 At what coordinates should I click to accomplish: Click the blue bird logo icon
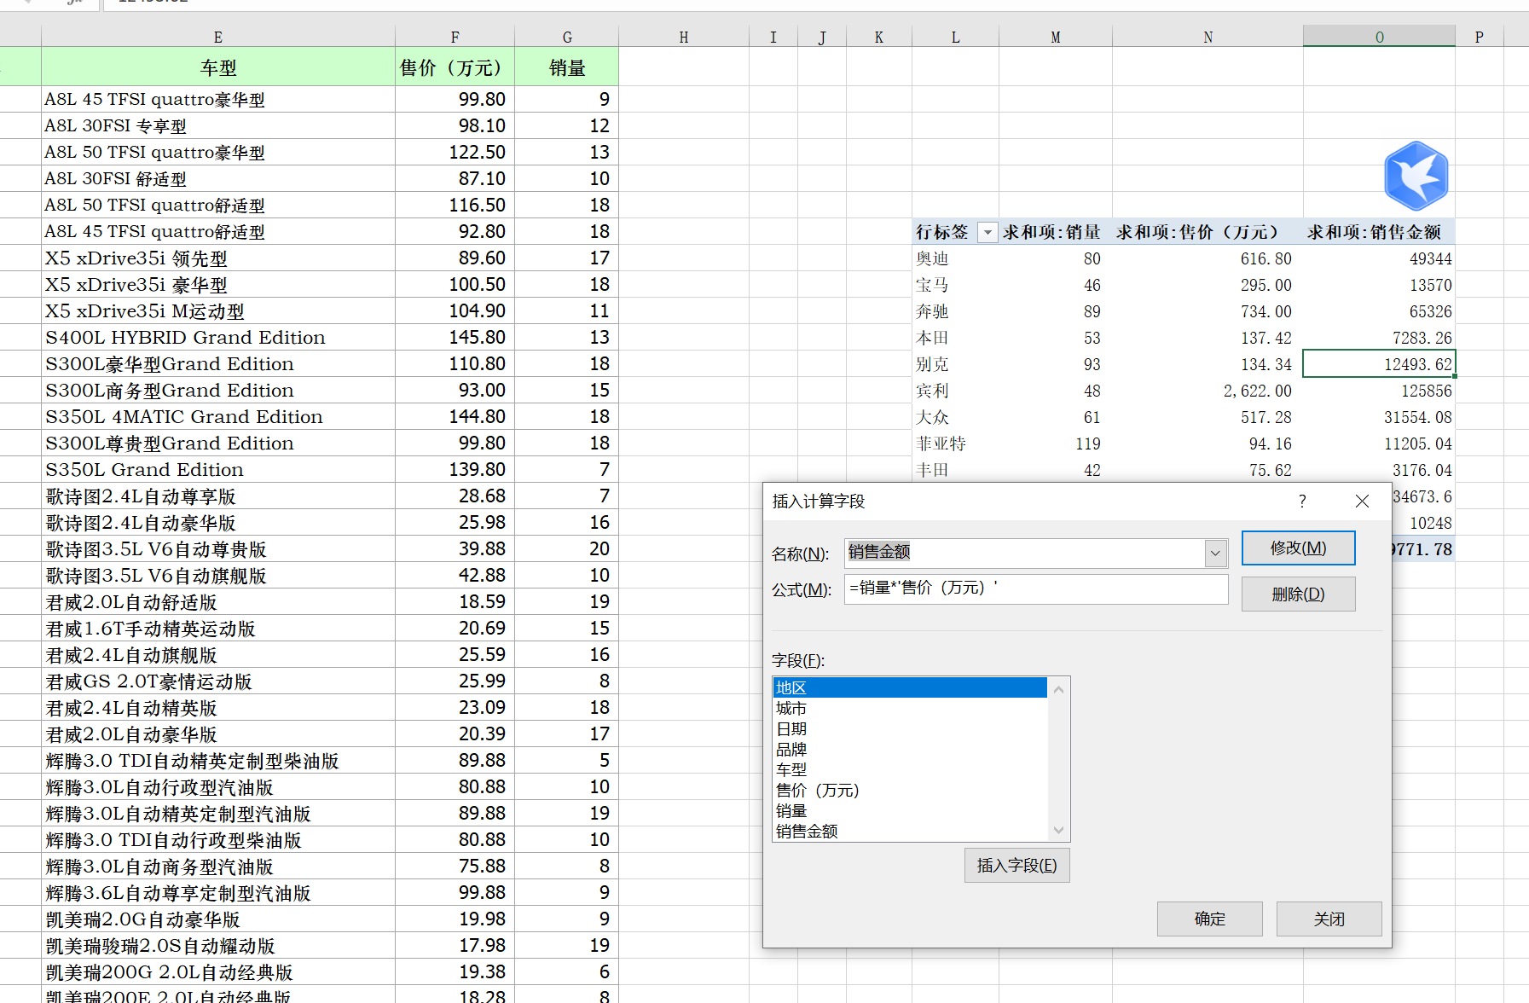[x=1416, y=176]
